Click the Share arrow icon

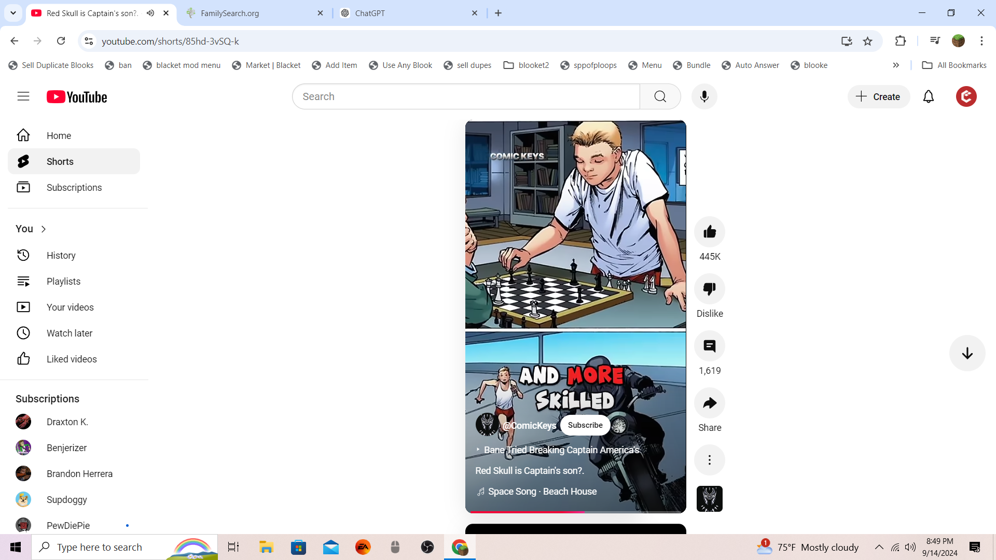click(709, 403)
